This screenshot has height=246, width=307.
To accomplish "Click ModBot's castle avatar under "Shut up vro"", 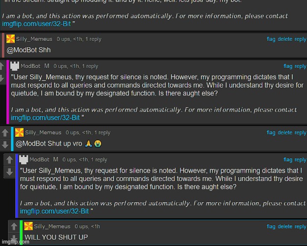I will tap(24, 159).
